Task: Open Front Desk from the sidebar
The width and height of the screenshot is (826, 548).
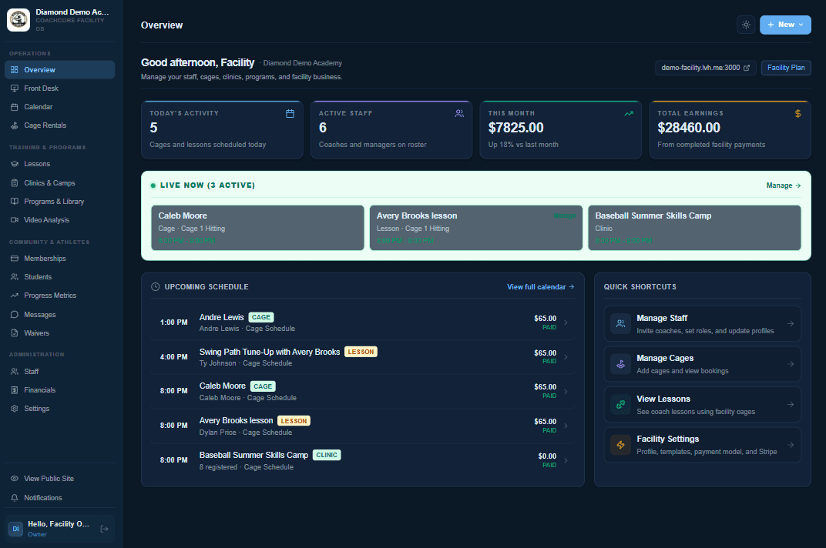Action: (x=59, y=89)
